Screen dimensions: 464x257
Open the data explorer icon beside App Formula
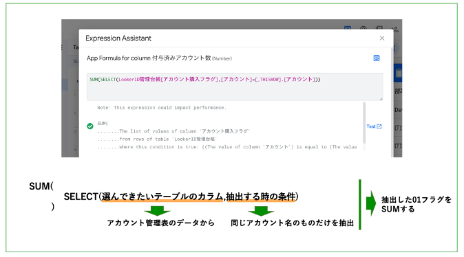377,58
